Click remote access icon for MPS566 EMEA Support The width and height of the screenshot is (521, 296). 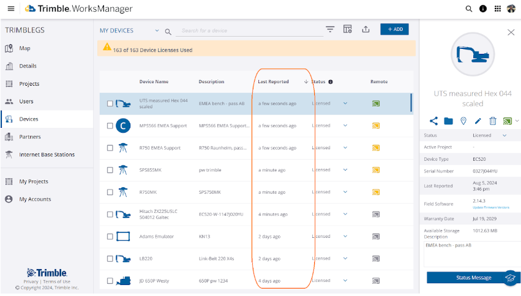click(x=376, y=126)
